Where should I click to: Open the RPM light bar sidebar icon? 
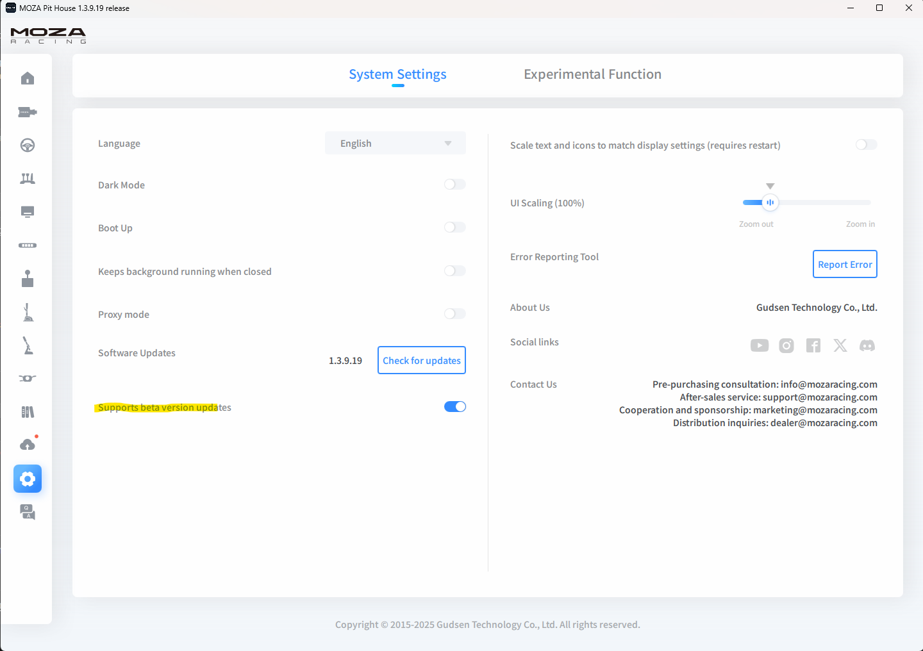tap(28, 245)
